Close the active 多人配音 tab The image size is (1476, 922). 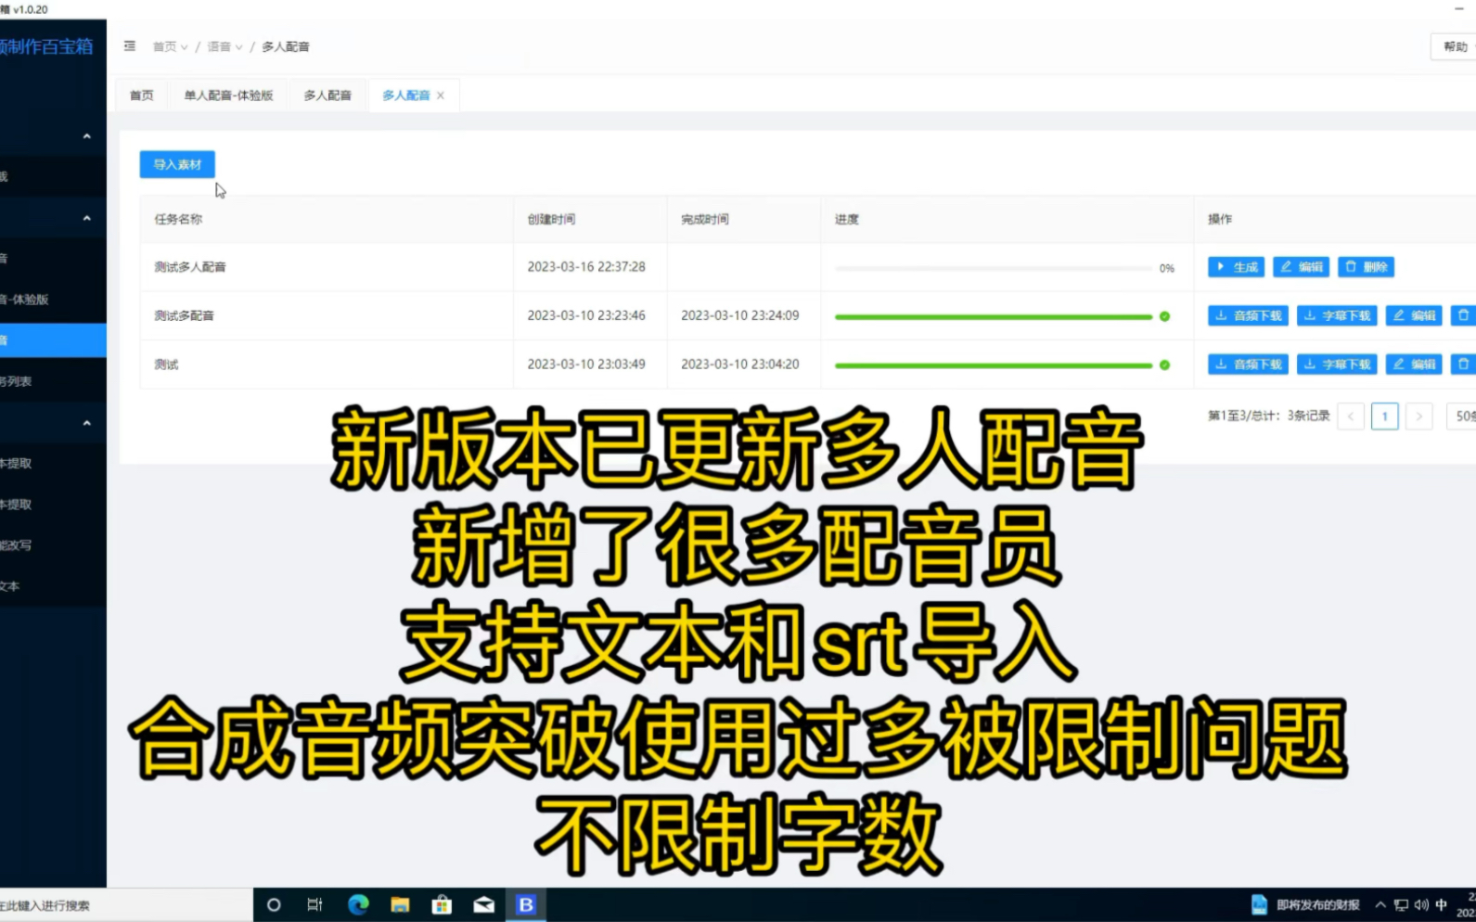point(441,96)
